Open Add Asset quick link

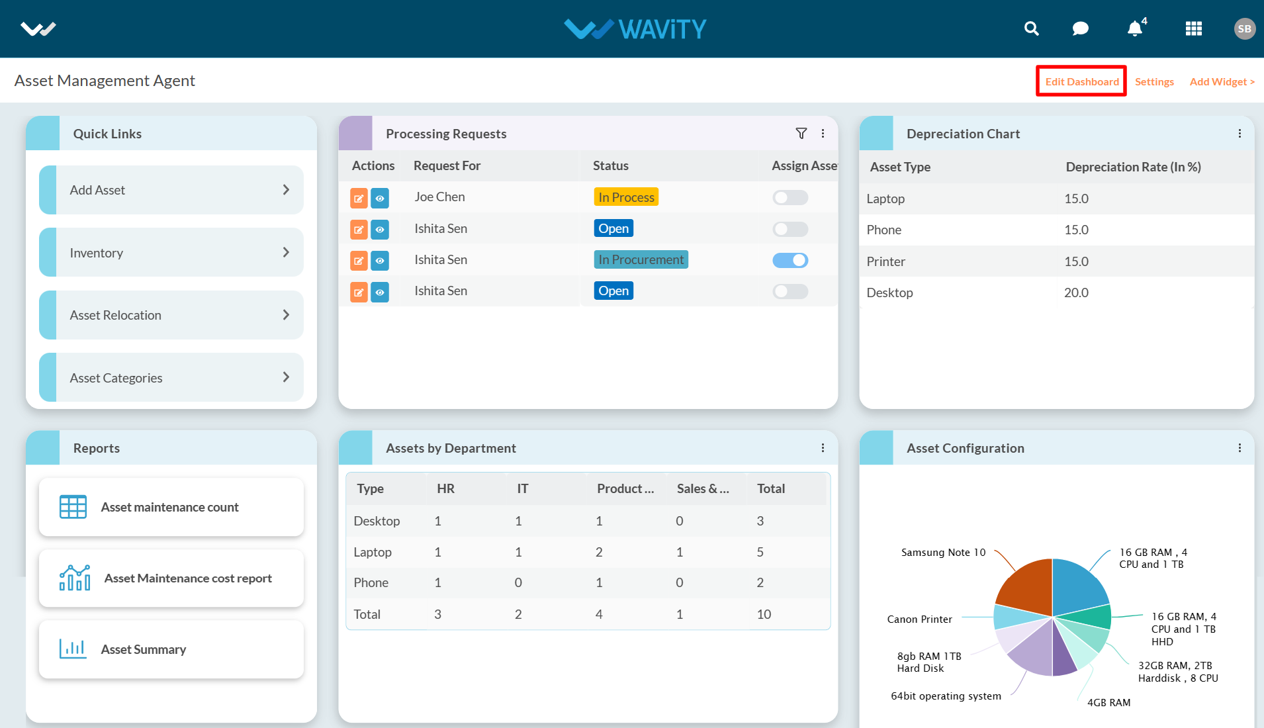[x=171, y=190]
